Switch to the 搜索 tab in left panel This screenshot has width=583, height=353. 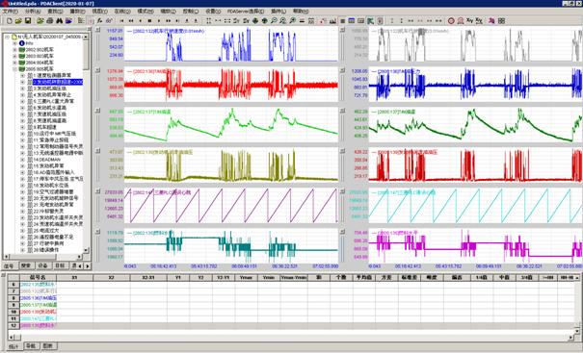26,265
